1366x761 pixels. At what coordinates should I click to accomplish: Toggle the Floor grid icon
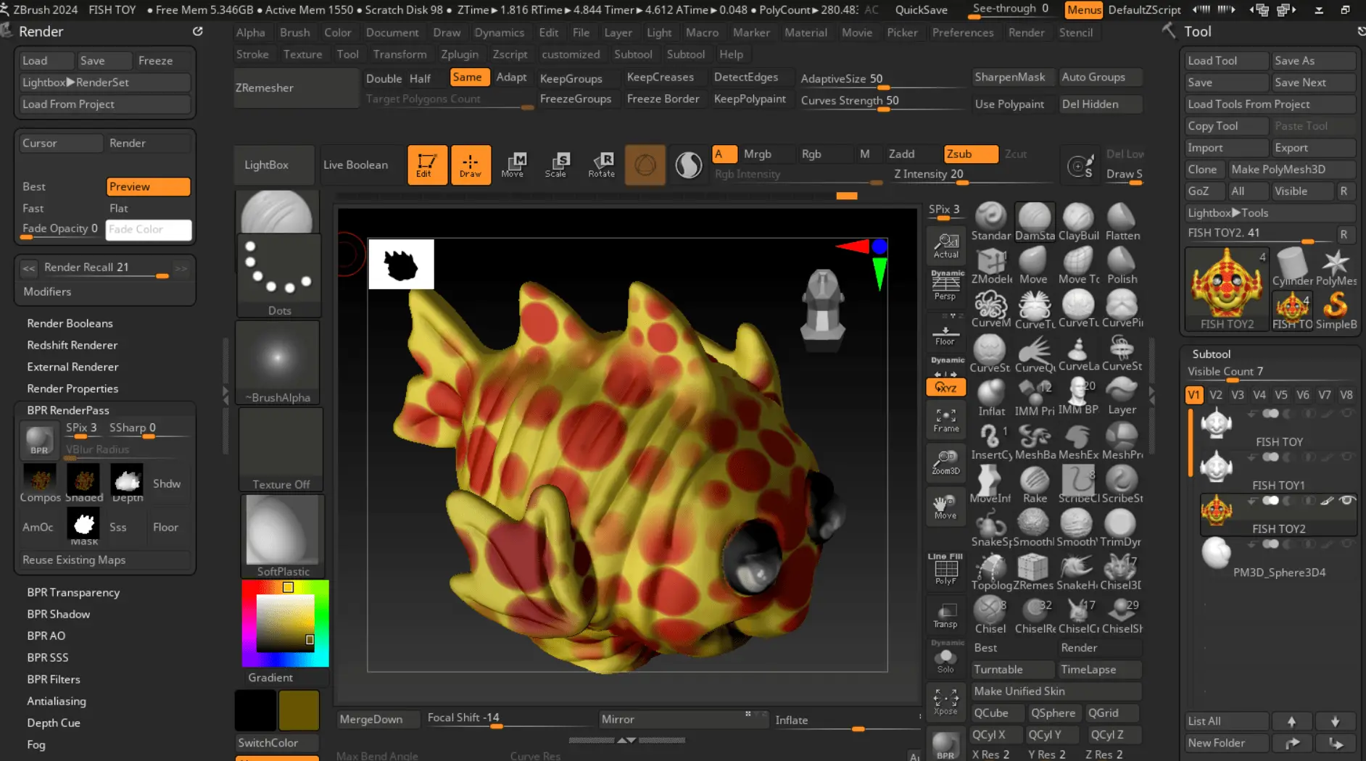click(945, 334)
